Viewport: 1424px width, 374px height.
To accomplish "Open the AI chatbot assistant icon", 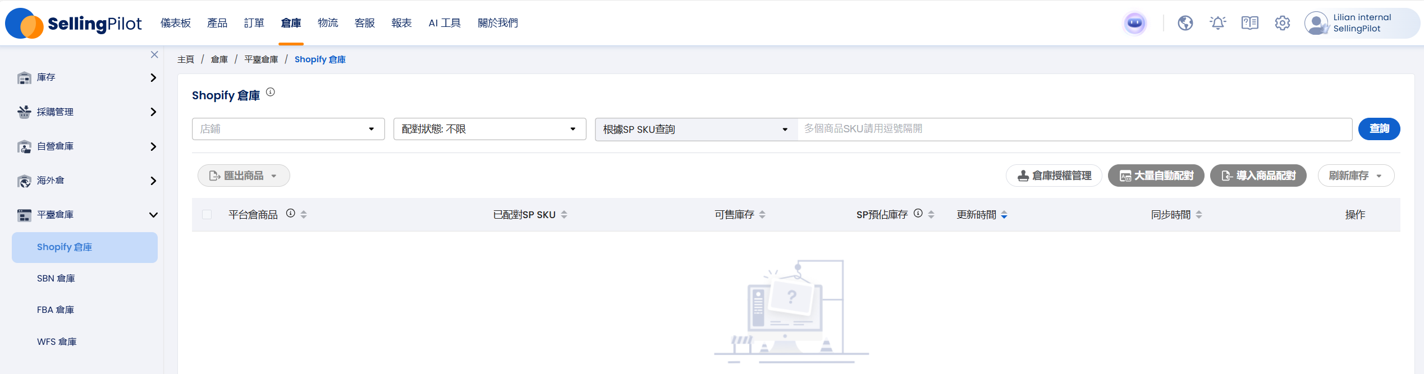I will pos(1134,23).
